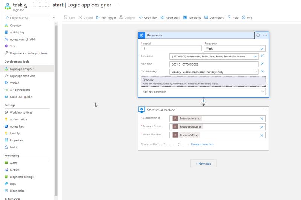
Task: Remove the Time zone parameter
Action: [262, 56]
